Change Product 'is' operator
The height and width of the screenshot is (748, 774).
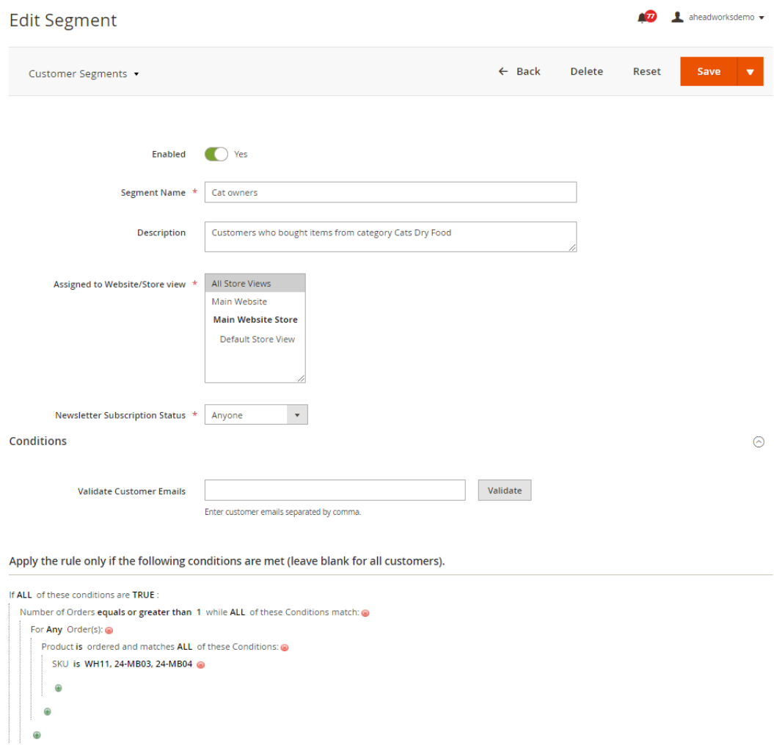click(x=79, y=646)
